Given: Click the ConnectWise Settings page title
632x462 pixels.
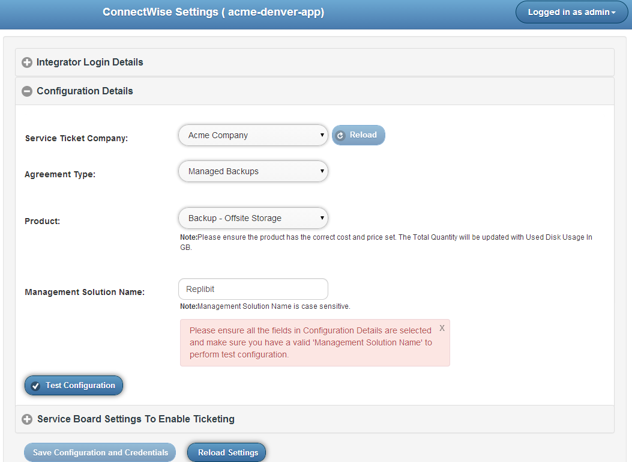Looking at the screenshot, I should tap(213, 12).
